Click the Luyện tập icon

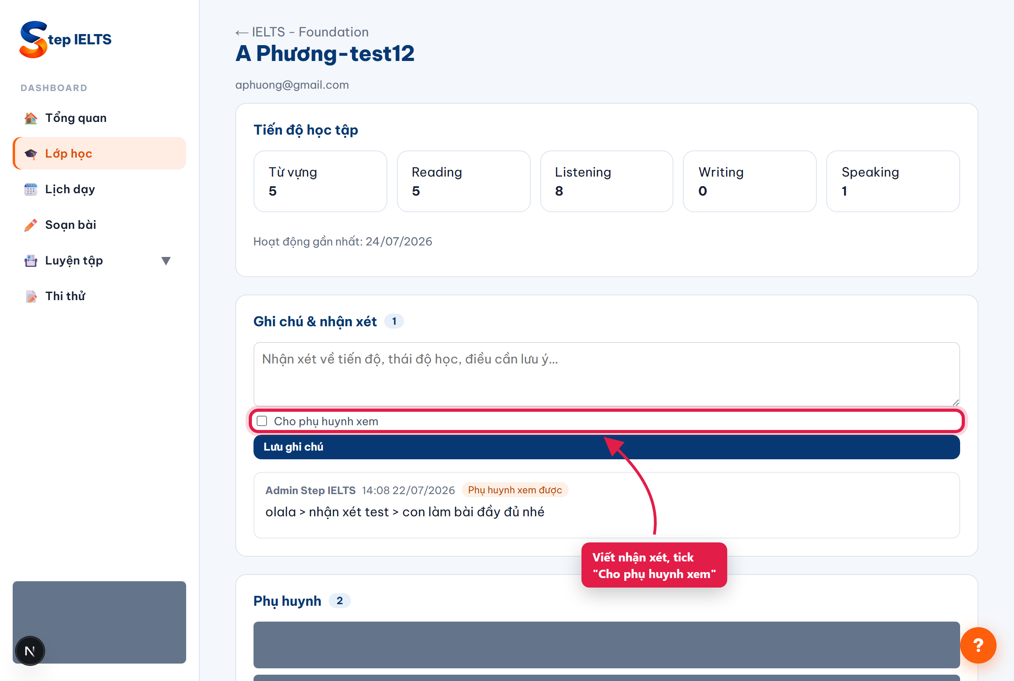pyautogui.click(x=30, y=261)
